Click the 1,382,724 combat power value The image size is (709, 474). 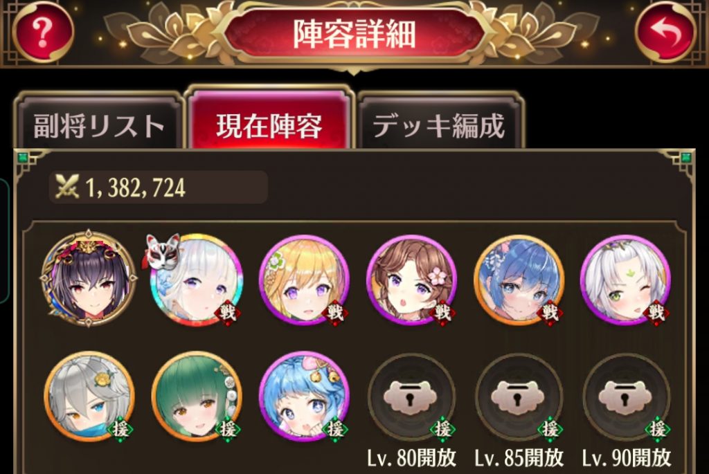[135, 188]
